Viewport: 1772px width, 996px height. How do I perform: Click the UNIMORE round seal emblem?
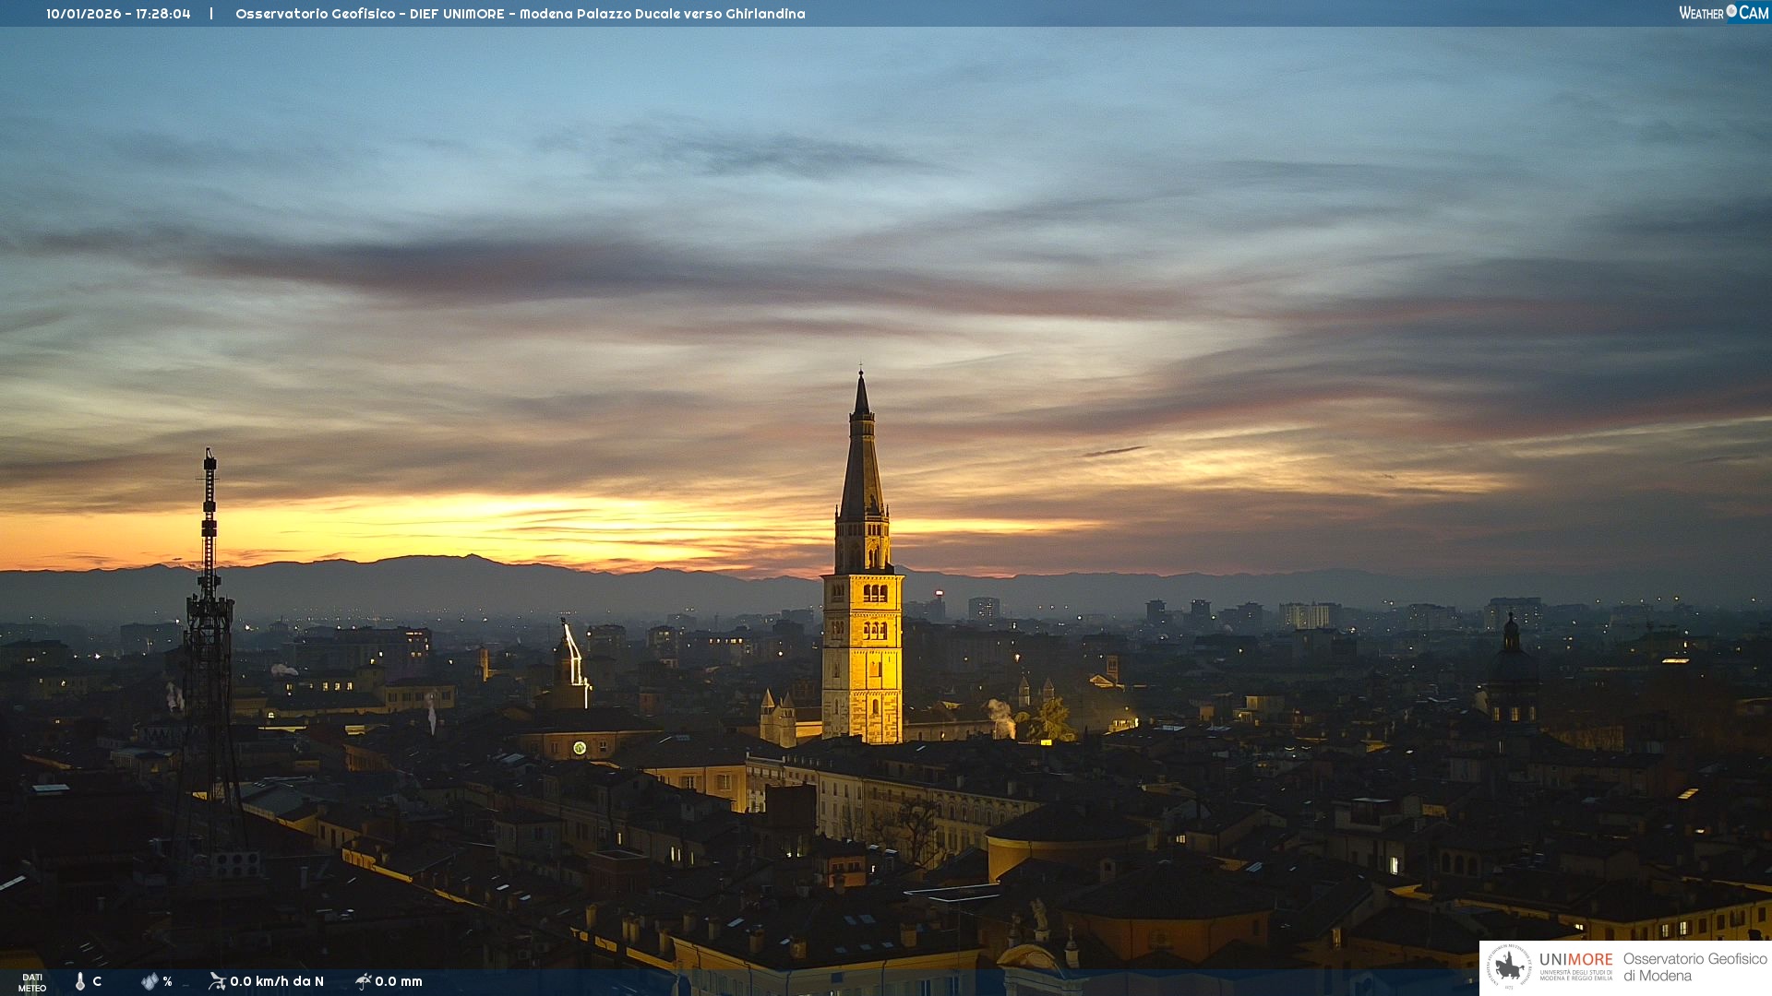click(1509, 967)
